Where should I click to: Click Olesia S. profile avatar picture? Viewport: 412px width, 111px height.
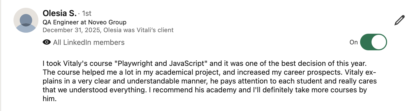(x=26, y=20)
